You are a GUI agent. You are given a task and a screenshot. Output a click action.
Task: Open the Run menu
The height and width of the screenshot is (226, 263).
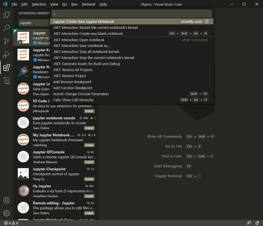click(x=74, y=4)
